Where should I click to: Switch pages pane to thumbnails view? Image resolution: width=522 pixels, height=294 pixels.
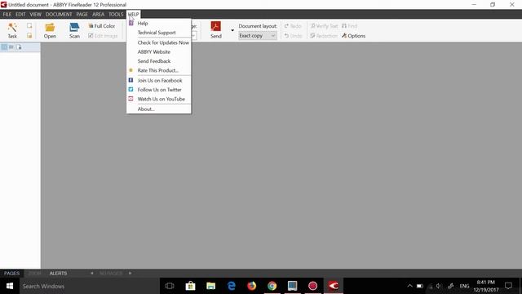click(4, 47)
